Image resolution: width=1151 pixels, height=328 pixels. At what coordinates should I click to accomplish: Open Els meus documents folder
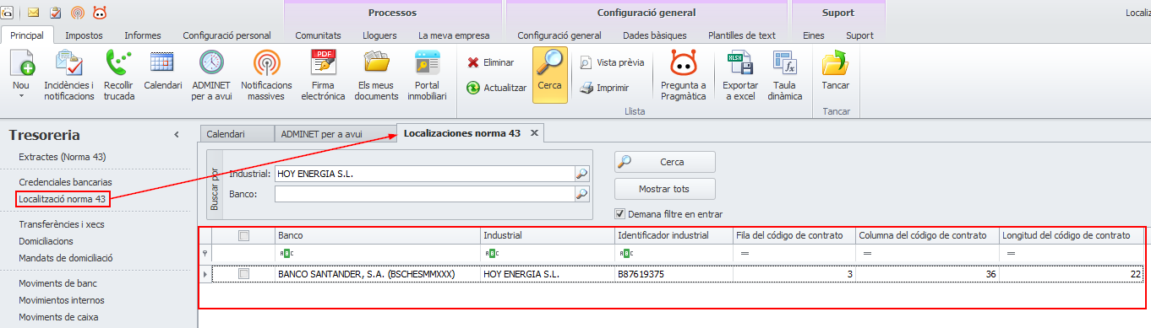[378, 76]
